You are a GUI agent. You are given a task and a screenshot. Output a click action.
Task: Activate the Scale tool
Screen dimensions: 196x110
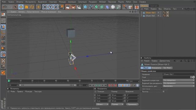(26, 7)
